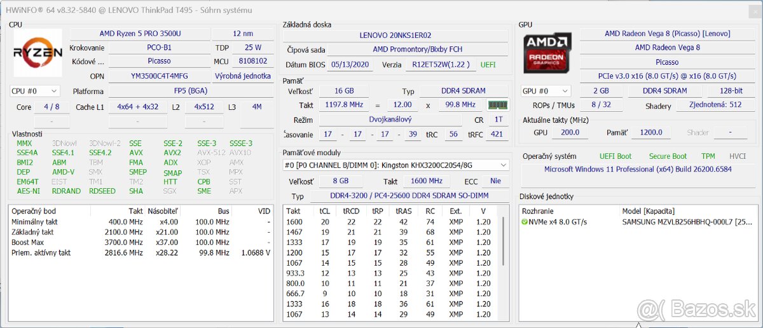
Task: Click the PCIe v3.0 x16 bus field
Action: click(x=667, y=76)
